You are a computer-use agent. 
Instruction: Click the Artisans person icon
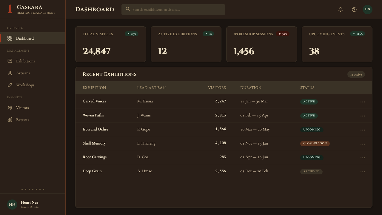10,73
